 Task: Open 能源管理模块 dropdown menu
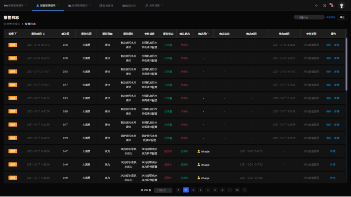click(80, 6)
